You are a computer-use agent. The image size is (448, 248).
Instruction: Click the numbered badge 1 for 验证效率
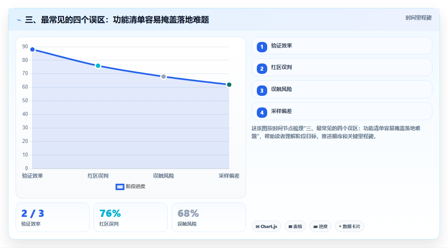(x=262, y=47)
